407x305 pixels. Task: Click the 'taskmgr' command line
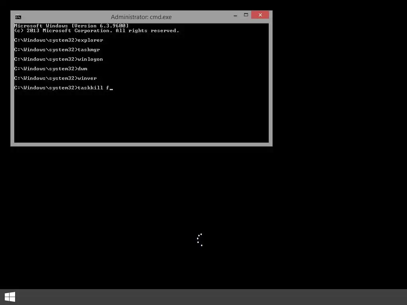pos(57,50)
